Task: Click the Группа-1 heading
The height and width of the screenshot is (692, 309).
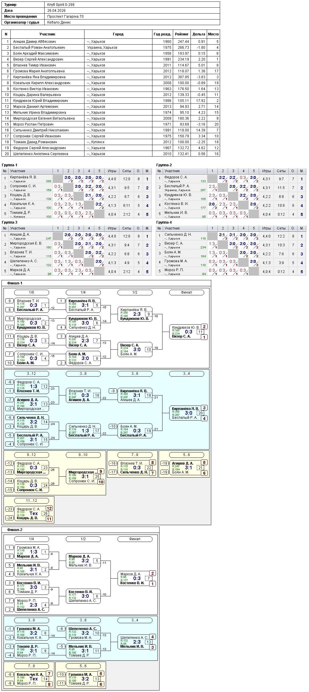Action: click(x=10, y=165)
